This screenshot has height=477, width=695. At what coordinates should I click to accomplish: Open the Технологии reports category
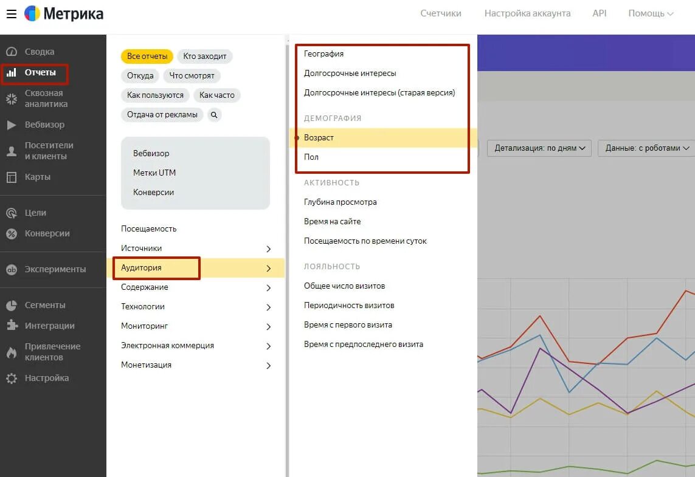(x=143, y=306)
